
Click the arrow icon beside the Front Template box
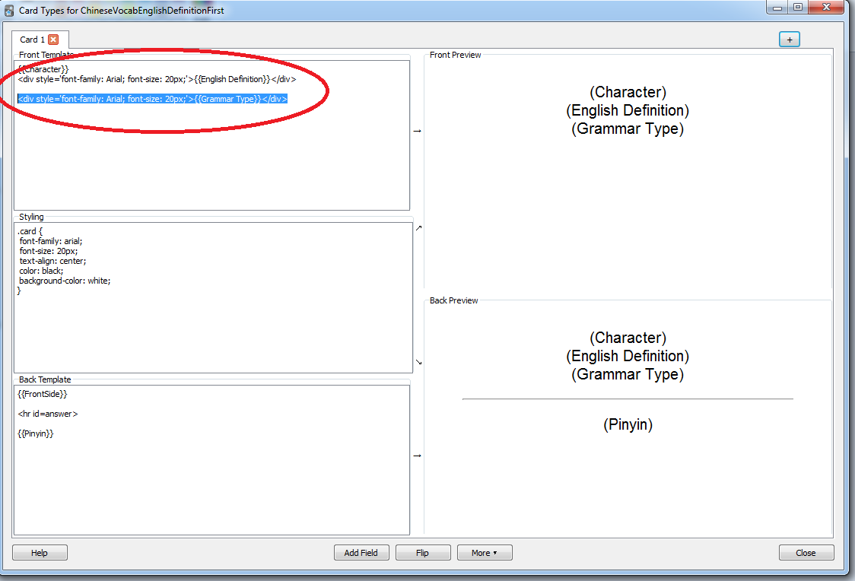[x=417, y=131]
